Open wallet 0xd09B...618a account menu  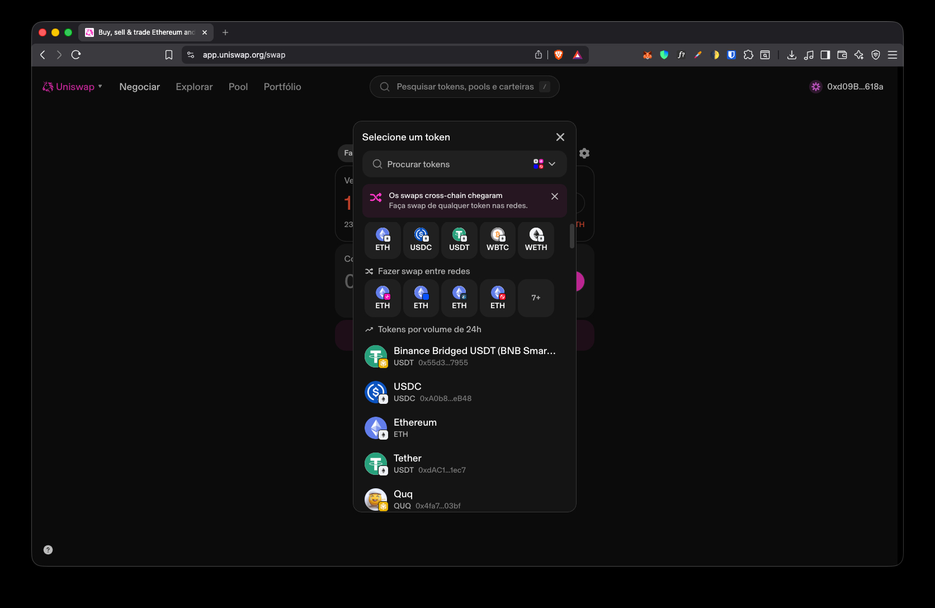pyautogui.click(x=847, y=87)
